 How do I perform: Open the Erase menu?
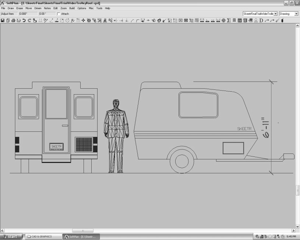coord(20,8)
